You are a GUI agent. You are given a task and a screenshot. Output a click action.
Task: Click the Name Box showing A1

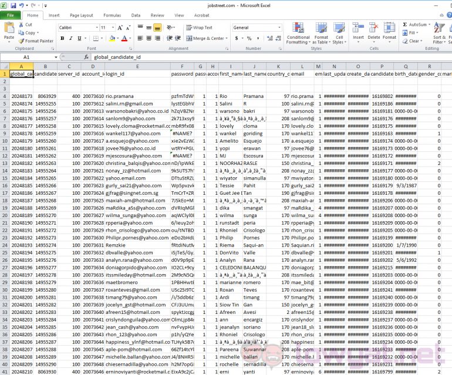(x=26, y=57)
